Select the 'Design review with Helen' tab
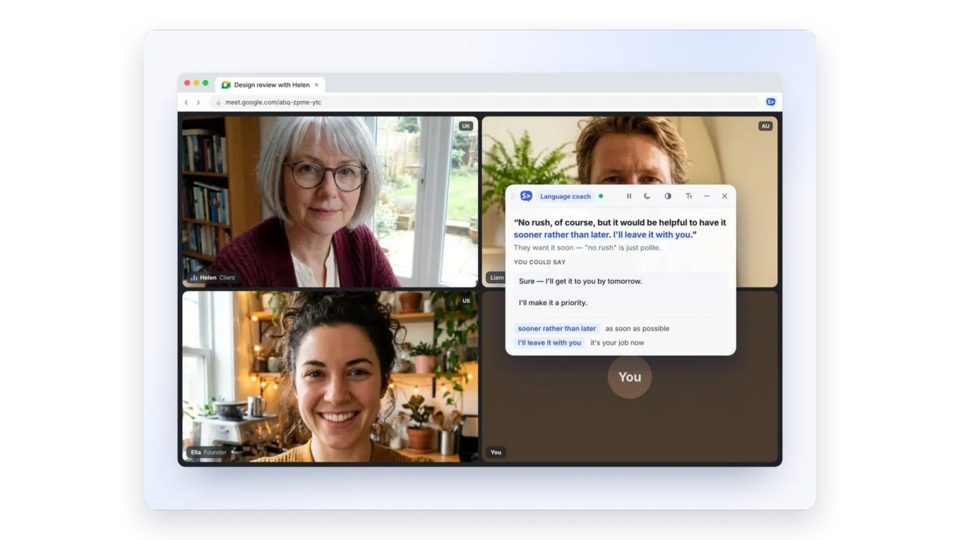 pyautogui.click(x=271, y=85)
